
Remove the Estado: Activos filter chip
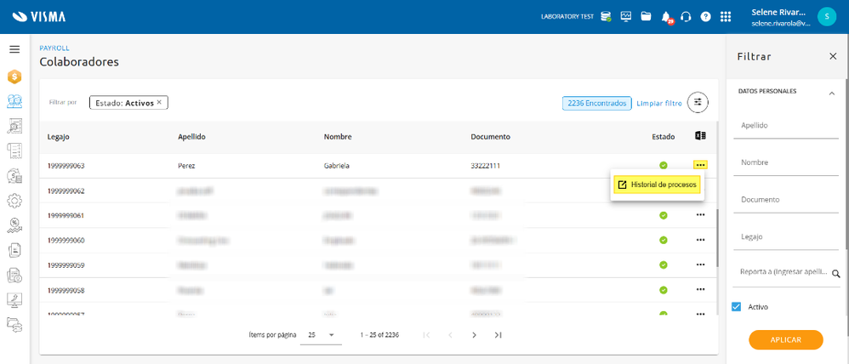(x=159, y=102)
